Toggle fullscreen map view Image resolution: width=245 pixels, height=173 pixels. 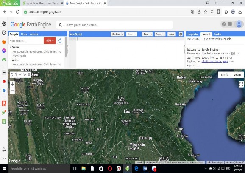tap(241, 84)
